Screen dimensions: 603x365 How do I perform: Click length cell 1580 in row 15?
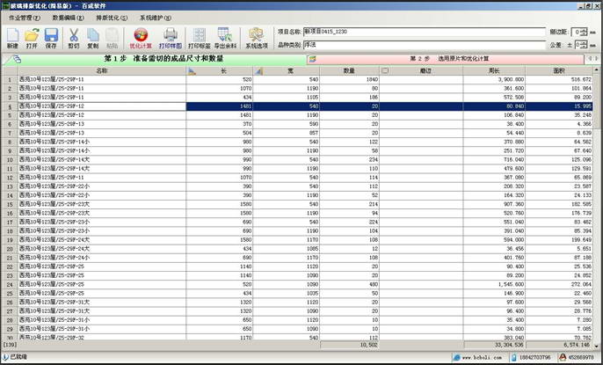click(x=219, y=204)
